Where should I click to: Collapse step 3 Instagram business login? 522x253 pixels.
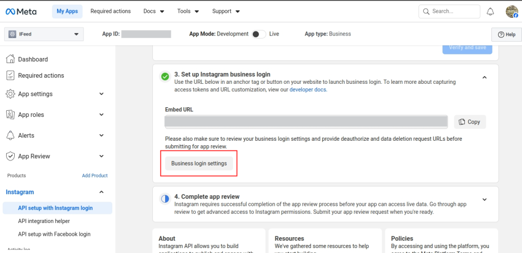tap(485, 77)
